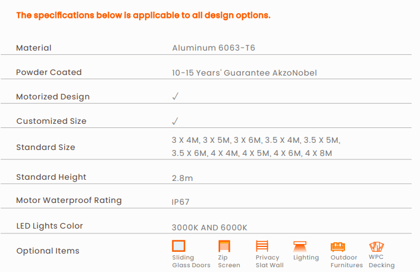Click the Lighting text label
The height and width of the screenshot is (272, 420).
pyautogui.click(x=306, y=258)
